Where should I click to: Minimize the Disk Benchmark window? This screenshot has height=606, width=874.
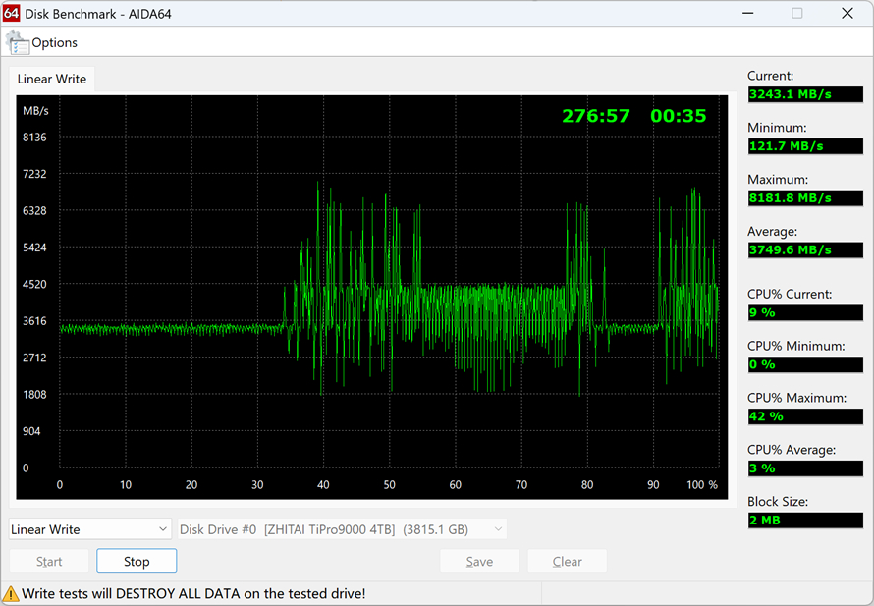click(748, 13)
